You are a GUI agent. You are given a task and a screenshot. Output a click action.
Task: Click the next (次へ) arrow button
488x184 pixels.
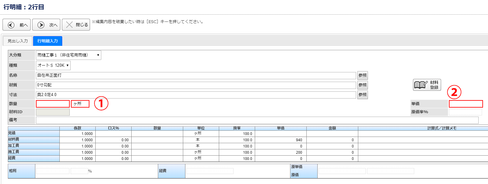[x=46, y=25]
